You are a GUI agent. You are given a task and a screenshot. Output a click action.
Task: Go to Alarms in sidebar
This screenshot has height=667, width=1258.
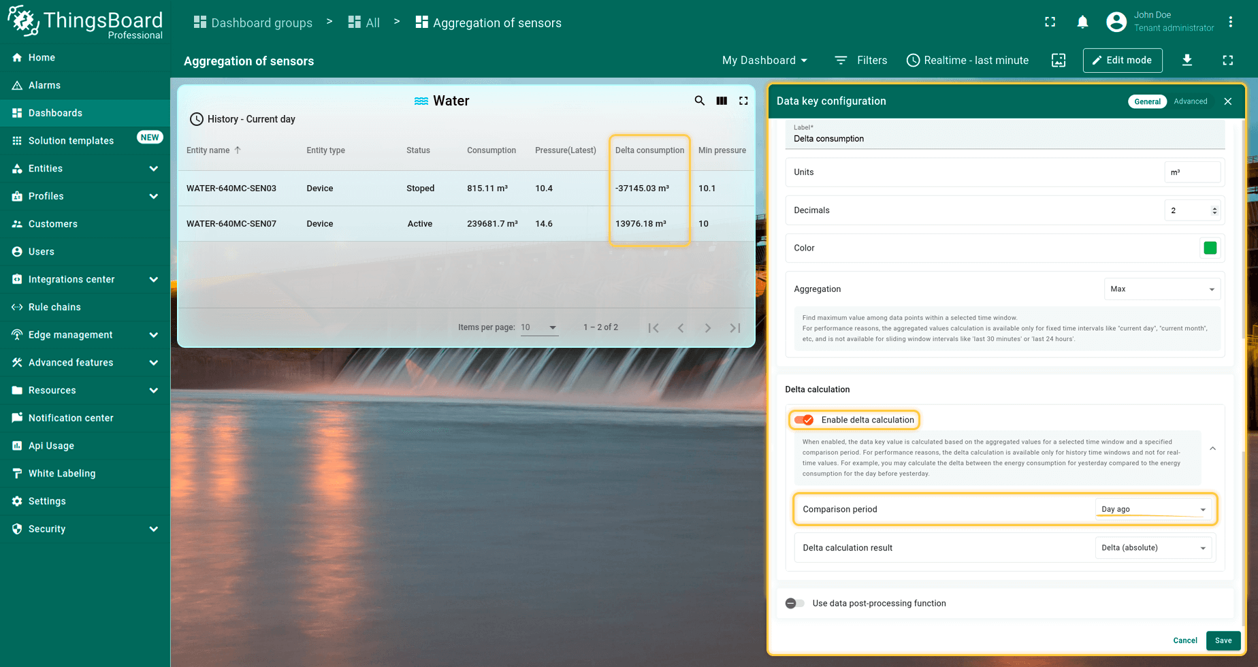click(x=44, y=85)
